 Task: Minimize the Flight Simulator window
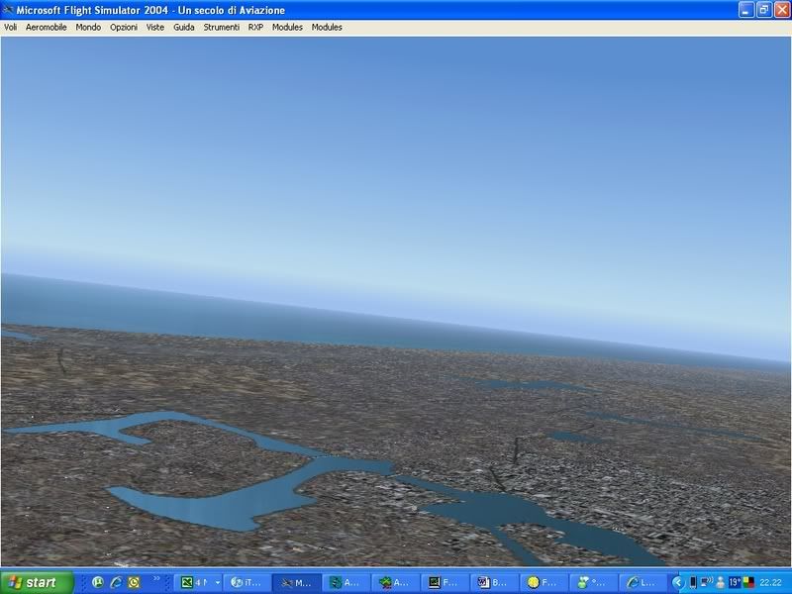pyautogui.click(x=746, y=10)
